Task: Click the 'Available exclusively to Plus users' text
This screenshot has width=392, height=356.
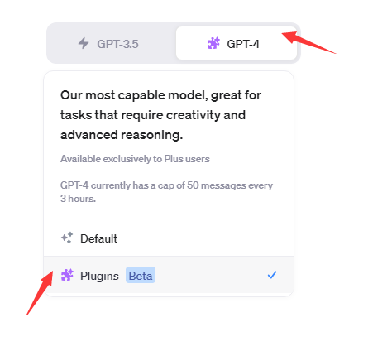Action: point(135,159)
